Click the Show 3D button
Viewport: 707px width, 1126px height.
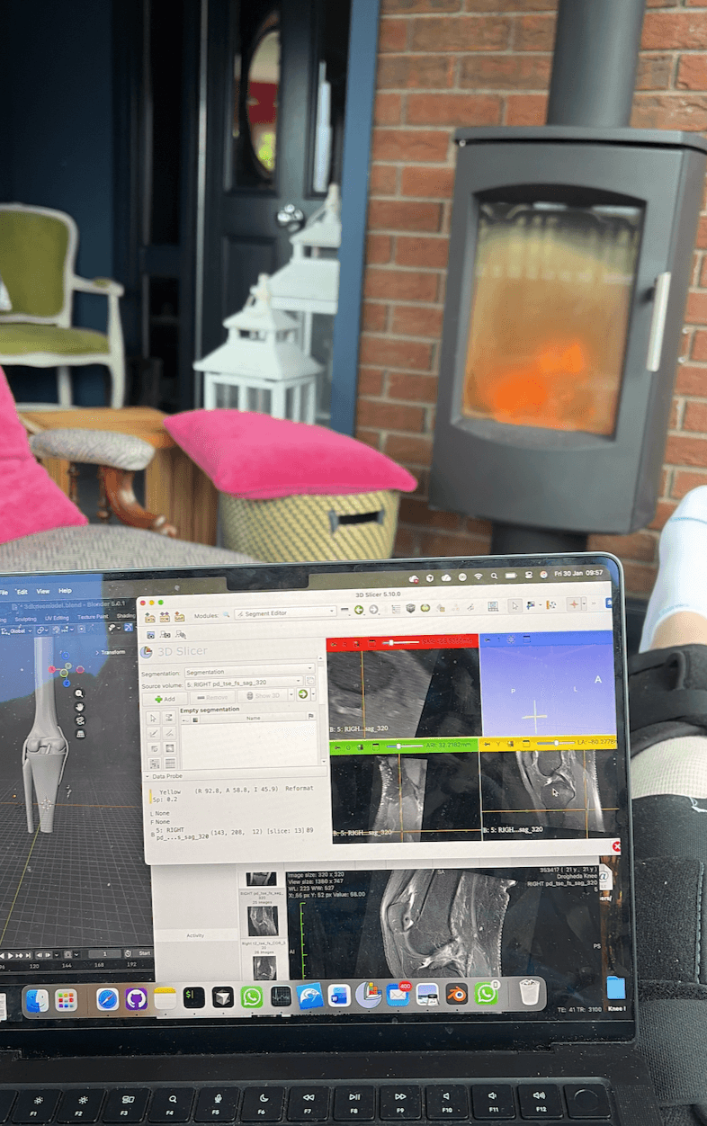pos(261,695)
